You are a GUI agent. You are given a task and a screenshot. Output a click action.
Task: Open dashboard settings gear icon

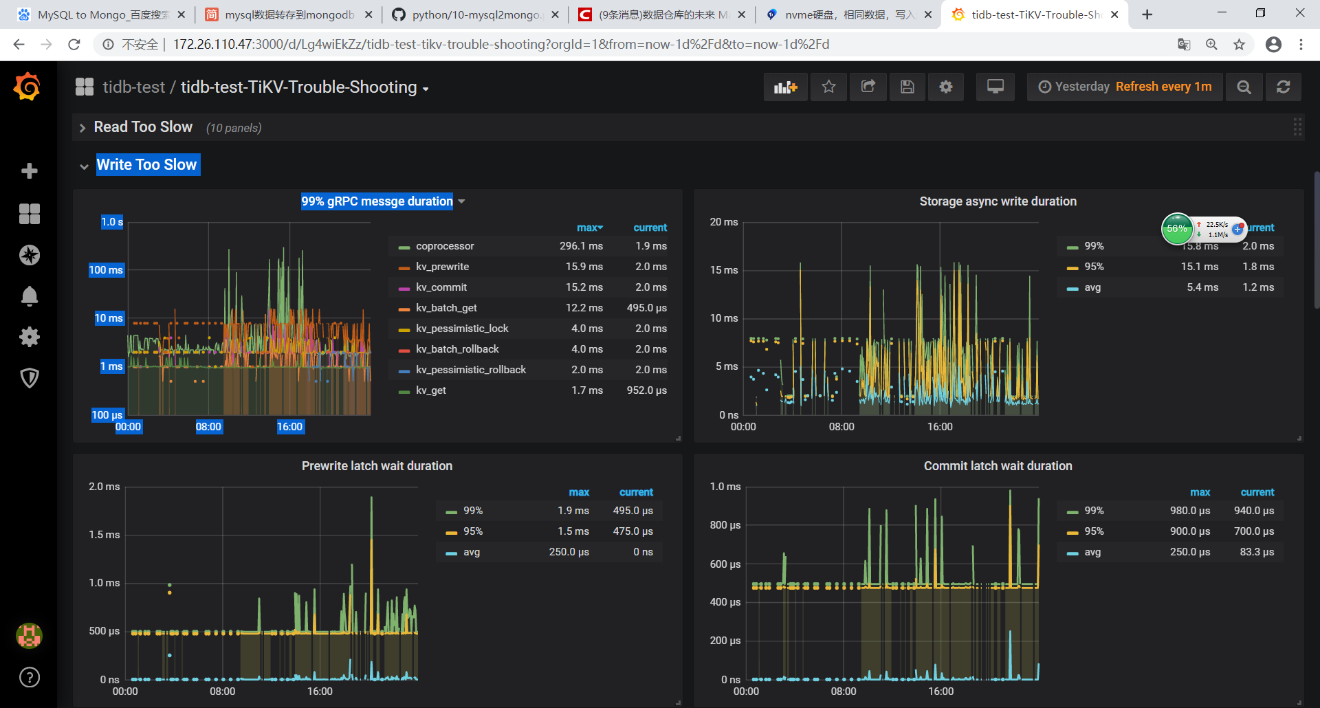(946, 87)
